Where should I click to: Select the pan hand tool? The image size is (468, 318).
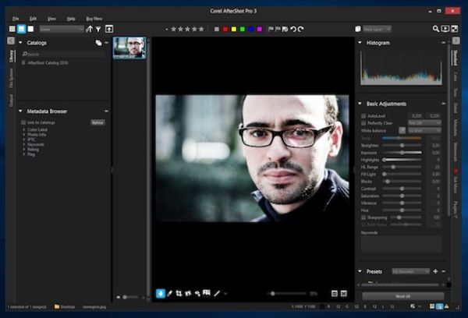coord(161,293)
